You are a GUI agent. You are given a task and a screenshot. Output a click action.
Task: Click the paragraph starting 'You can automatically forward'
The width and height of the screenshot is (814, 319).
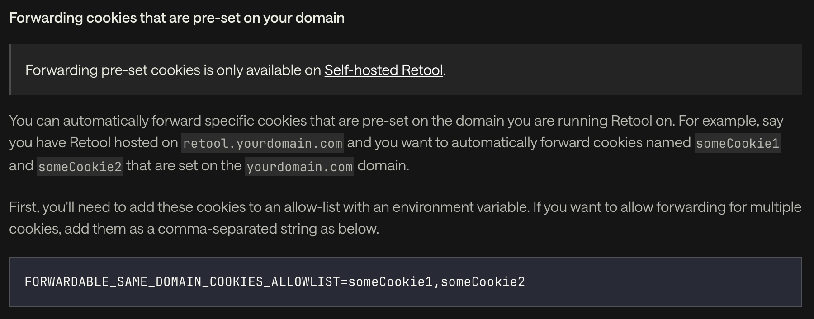[x=396, y=143]
